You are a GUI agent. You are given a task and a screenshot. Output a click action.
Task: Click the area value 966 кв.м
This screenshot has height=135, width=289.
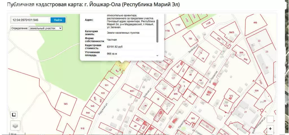coord(112,54)
